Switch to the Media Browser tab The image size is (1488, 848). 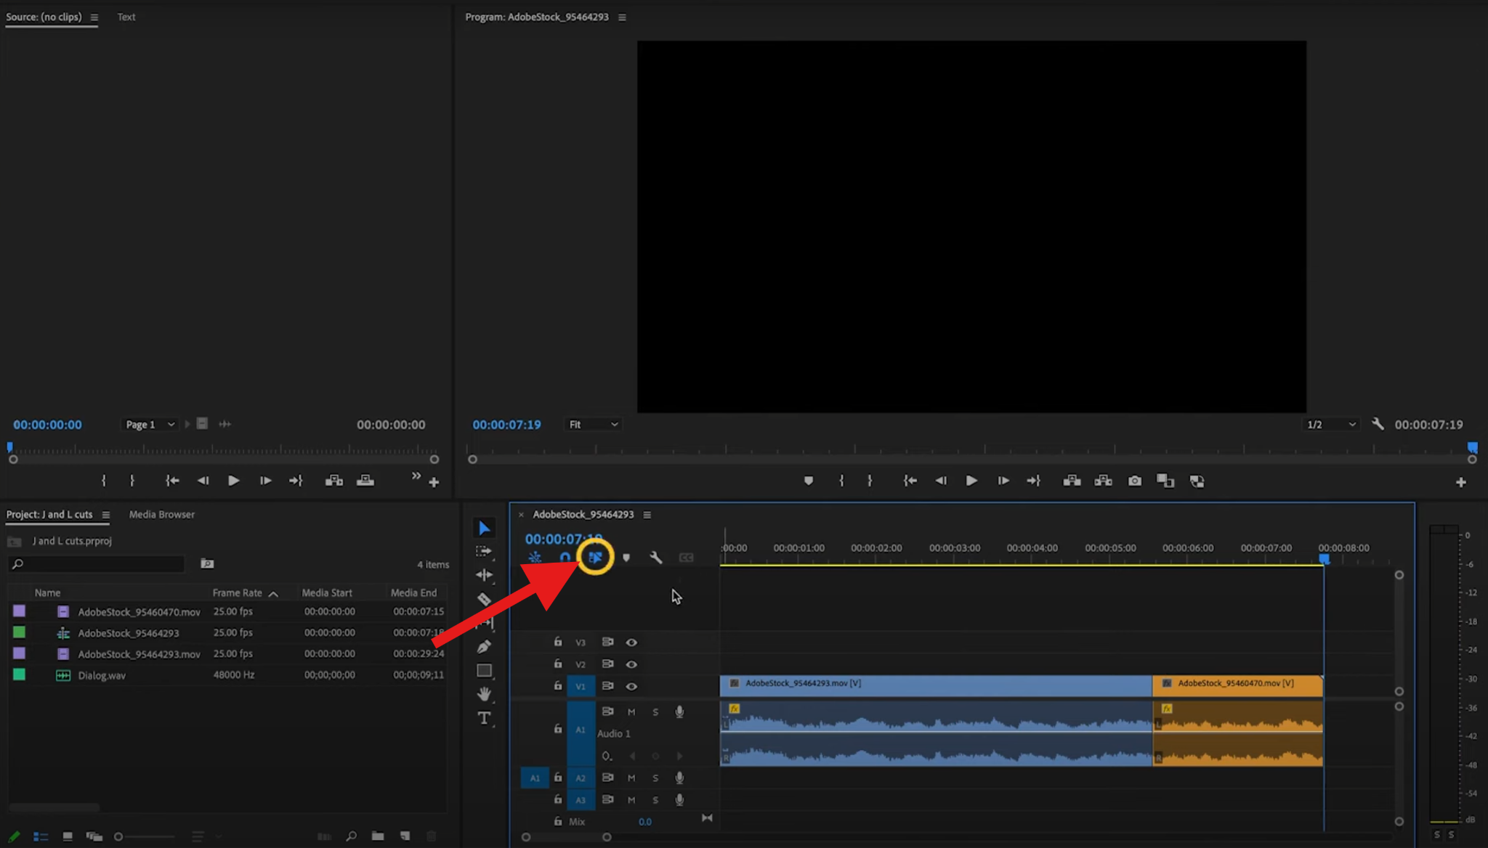click(x=161, y=514)
